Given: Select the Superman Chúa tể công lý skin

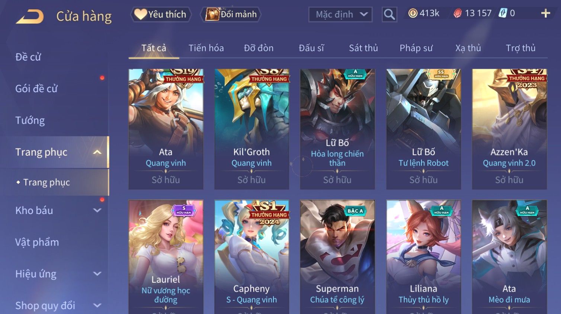Looking at the screenshot, I should click(x=337, y=257).
